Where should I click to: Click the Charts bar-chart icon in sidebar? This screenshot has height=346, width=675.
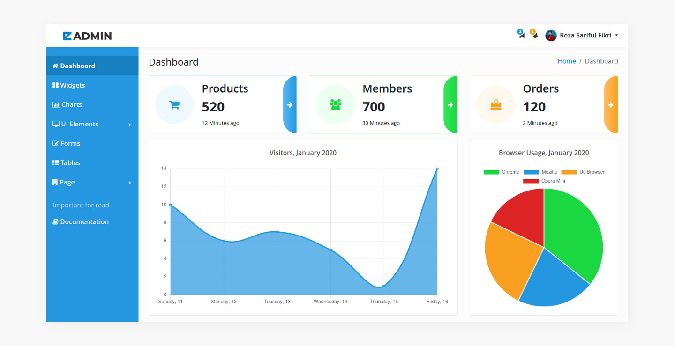pos(56,104)
